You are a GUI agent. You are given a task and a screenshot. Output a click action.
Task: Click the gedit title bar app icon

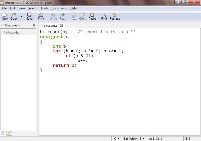2,3
